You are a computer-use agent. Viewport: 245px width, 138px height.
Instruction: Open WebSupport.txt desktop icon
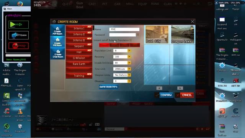click(236, 38)
